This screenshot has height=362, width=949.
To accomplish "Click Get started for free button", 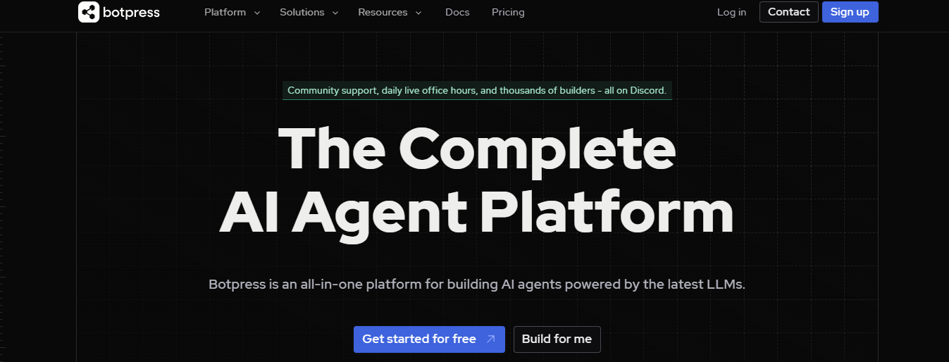I will pyautogui.click(x=429, y=339).
